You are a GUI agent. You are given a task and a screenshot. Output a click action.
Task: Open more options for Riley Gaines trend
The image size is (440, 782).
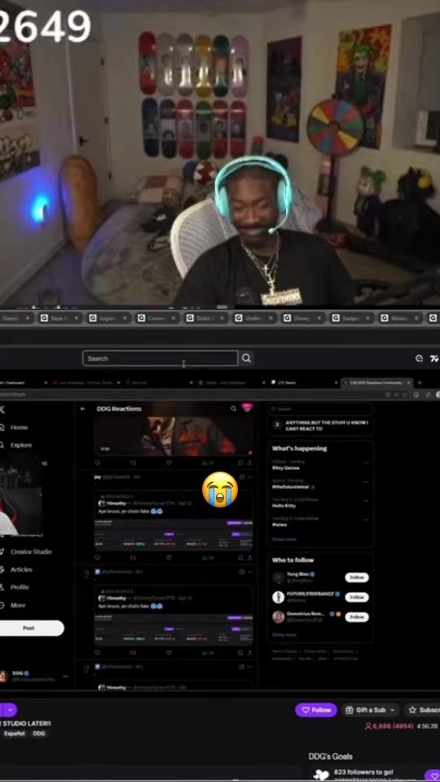[x=366, y=463]
